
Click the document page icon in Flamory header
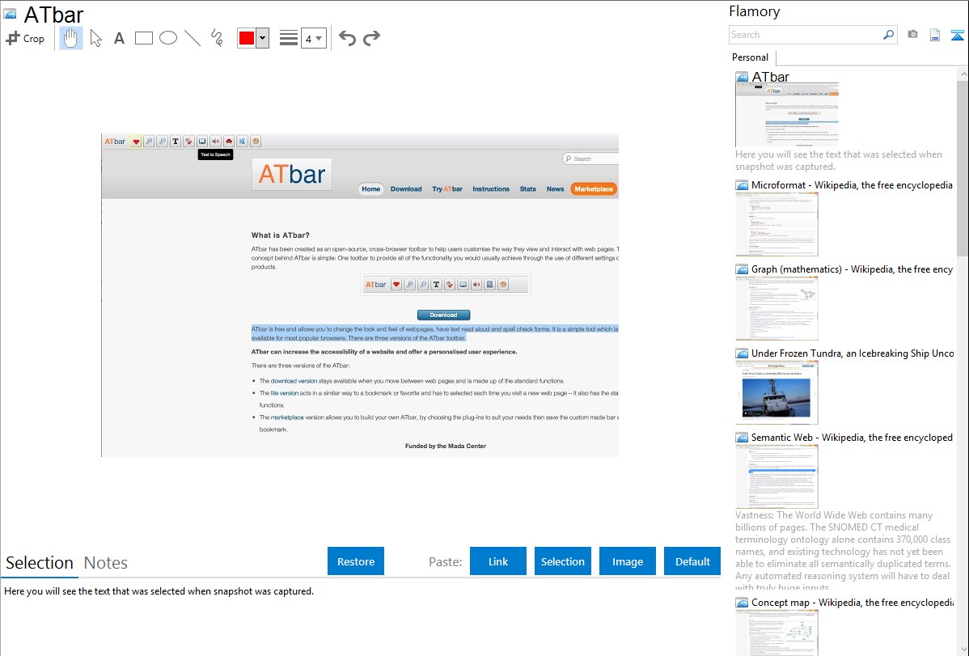click(x=935, y=35)
